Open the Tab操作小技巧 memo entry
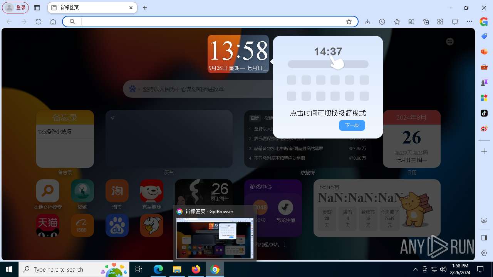Image resolution: width=493 pixels, height=277 pixels. [x=65, y=132]
